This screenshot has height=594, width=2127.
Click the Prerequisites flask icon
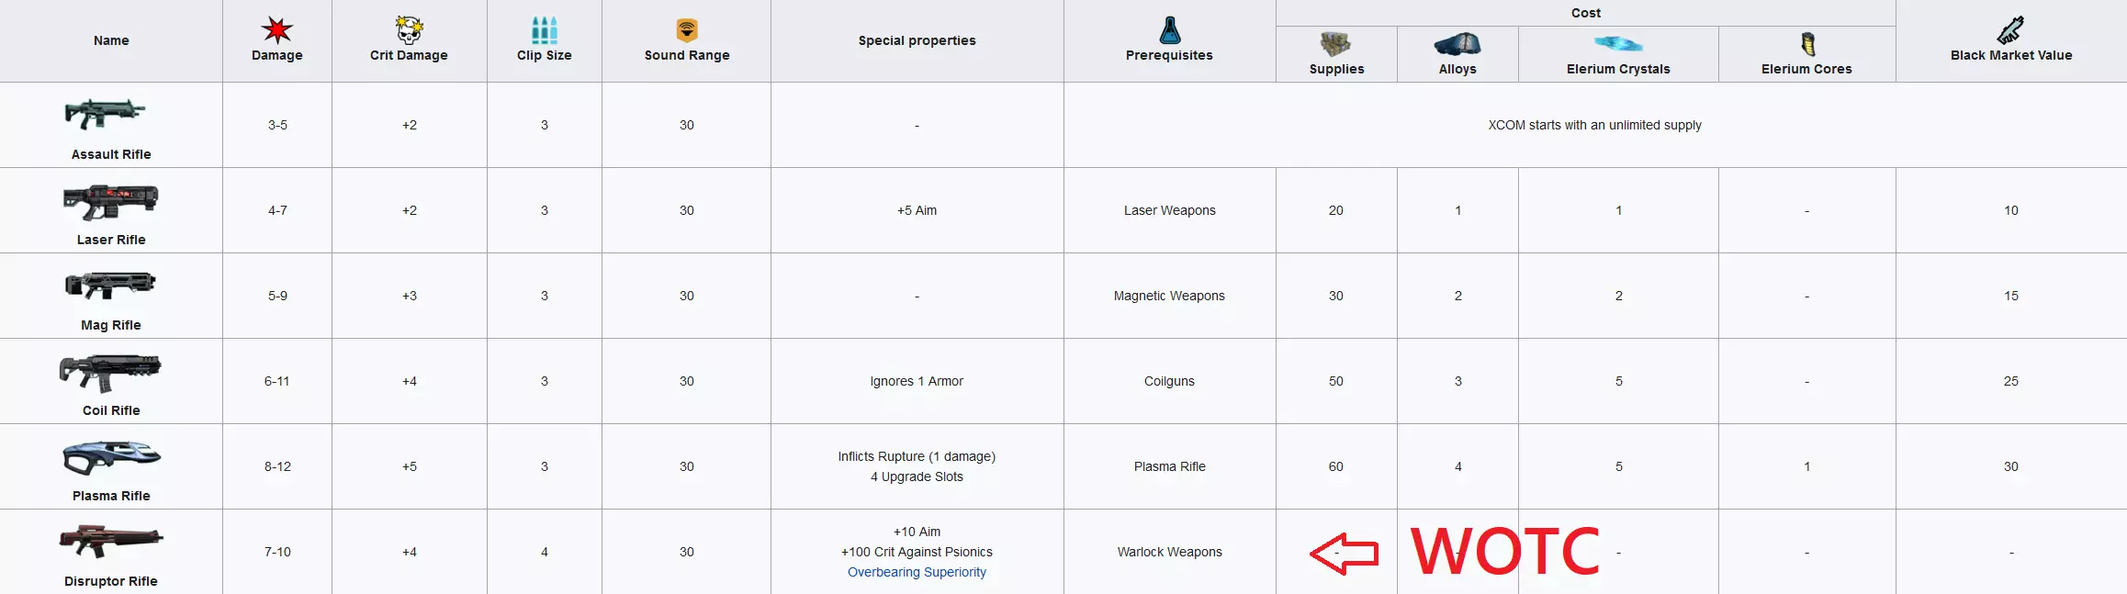pyautogui.click(x=1169, y=29)
